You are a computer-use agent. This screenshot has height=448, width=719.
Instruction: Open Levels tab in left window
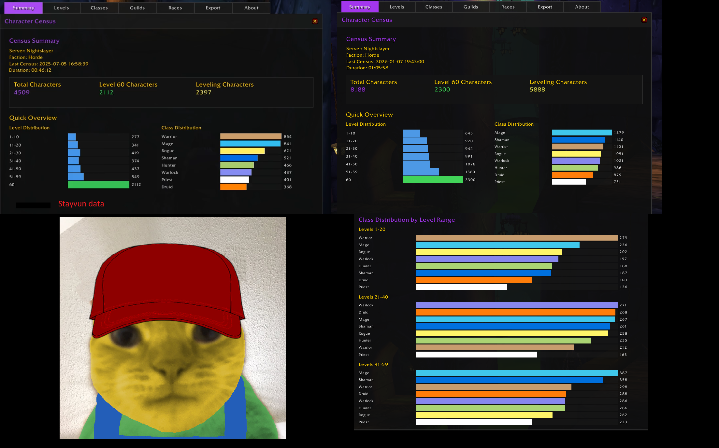61,8
